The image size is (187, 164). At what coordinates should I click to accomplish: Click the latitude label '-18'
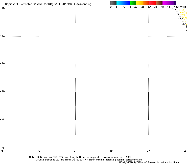click(2, 119)
